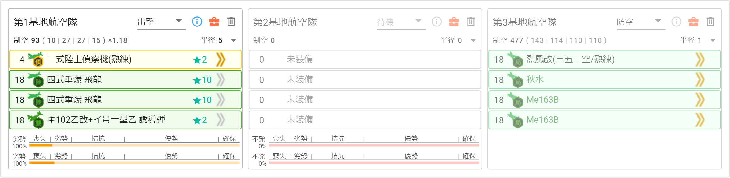Click the trash icon of 第2基地航空隊
Viewport: 730px width, 178px height.
[471, 22]
